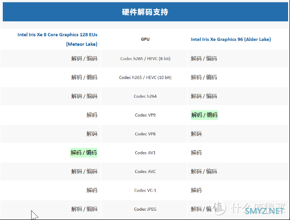Click highlighted 解码 / 编码 in the Alder Lake VP9 row
This screenshot has width=290, height=220.
[204, 115]
